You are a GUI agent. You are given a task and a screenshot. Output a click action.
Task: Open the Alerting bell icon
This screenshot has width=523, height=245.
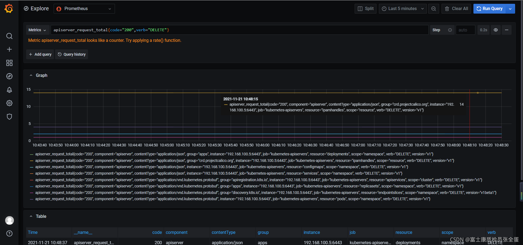click(x=9, y=90)
